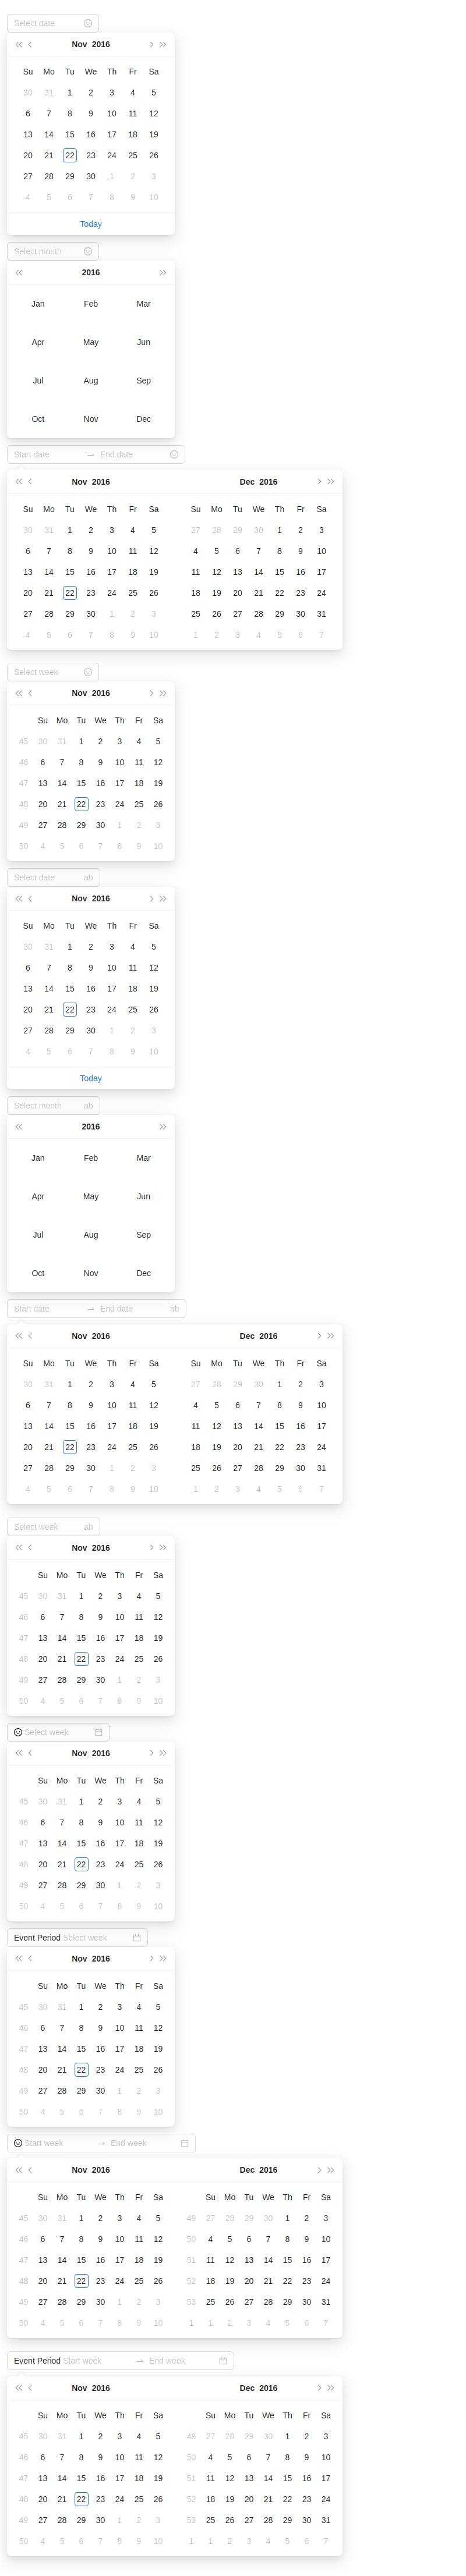Select Jan in smiley-suffix Select month panel

(x=38, y=303)
